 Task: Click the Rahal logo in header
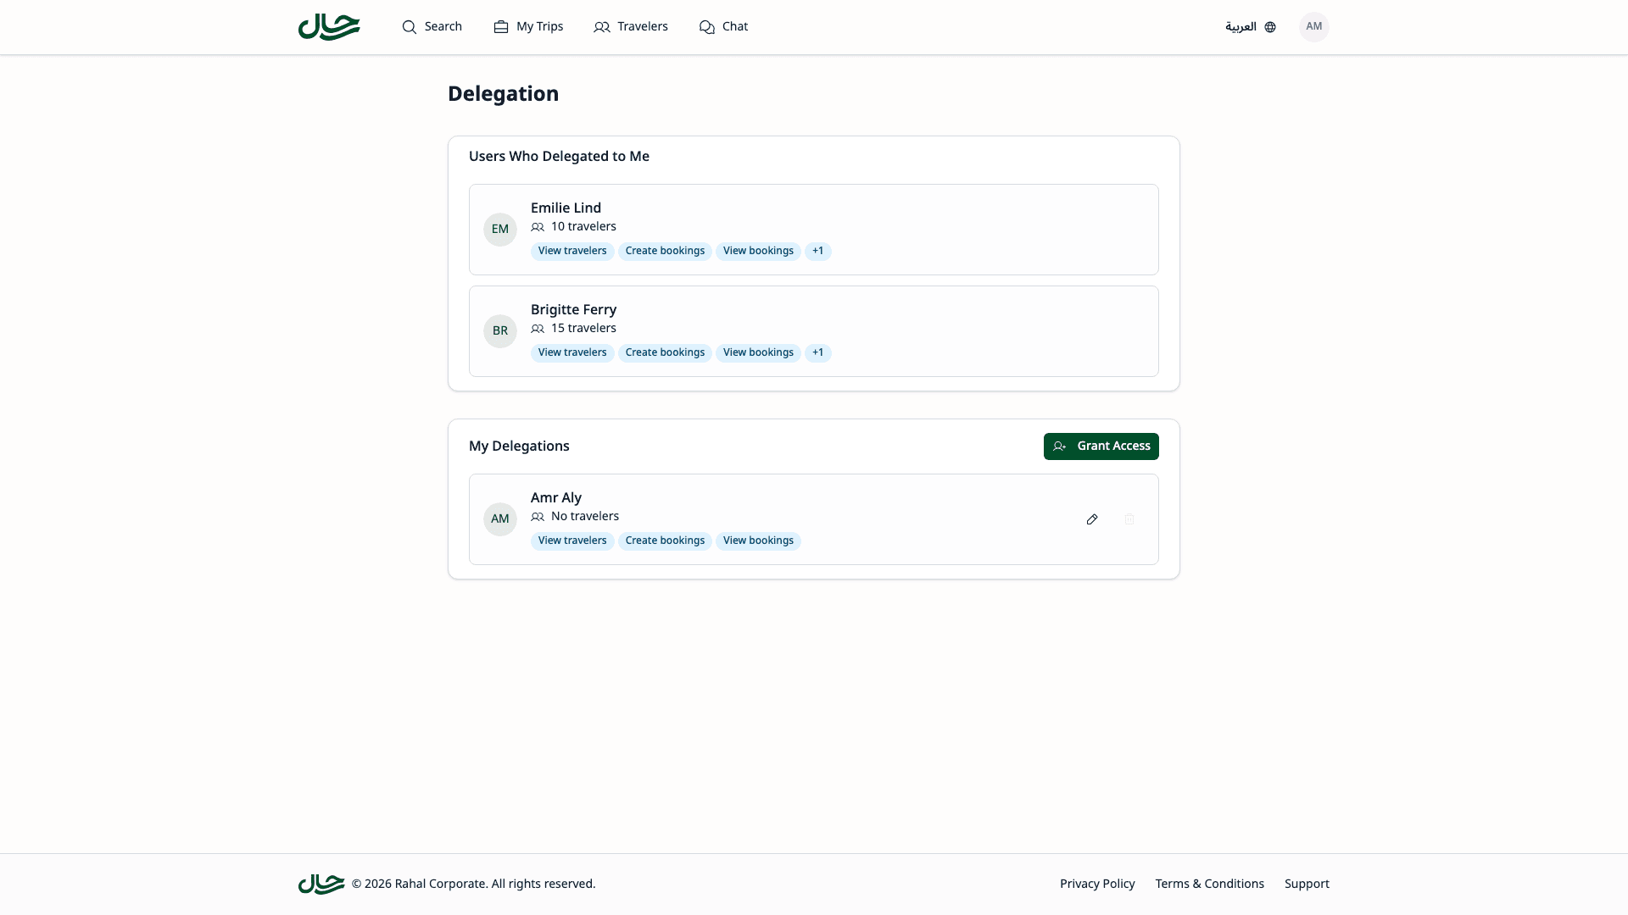329,27
